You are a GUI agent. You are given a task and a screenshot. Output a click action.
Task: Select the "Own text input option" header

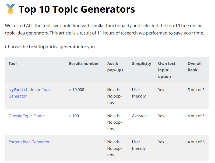tap(167, 70)
